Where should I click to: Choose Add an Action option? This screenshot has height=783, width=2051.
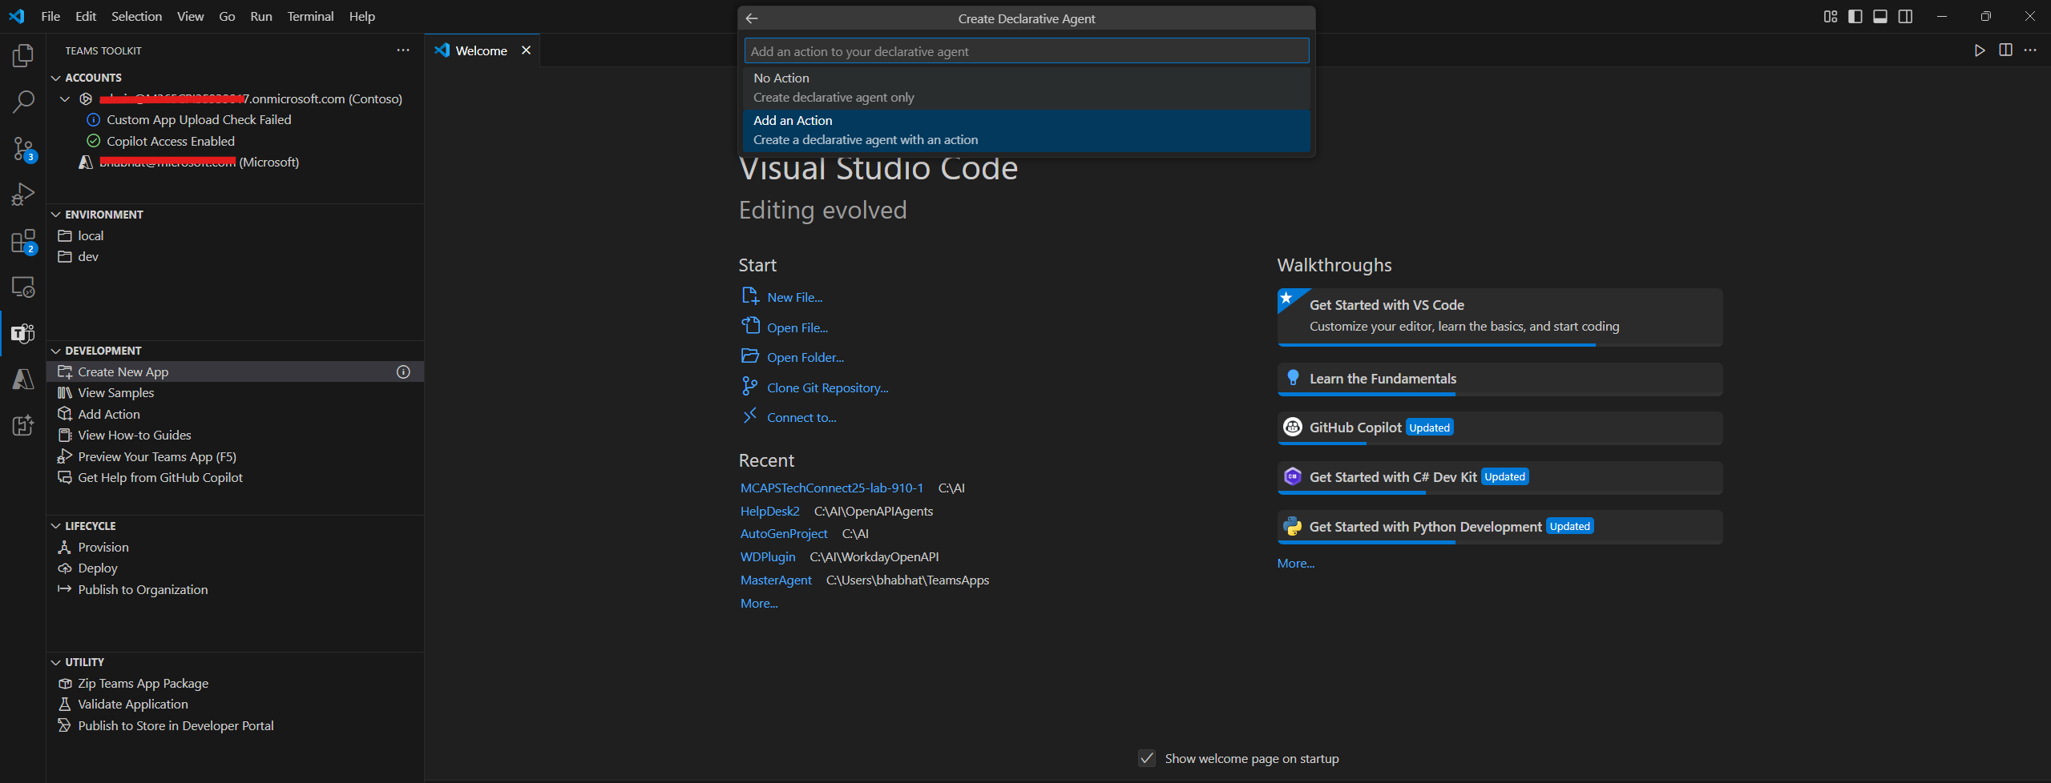(1027, 130)
